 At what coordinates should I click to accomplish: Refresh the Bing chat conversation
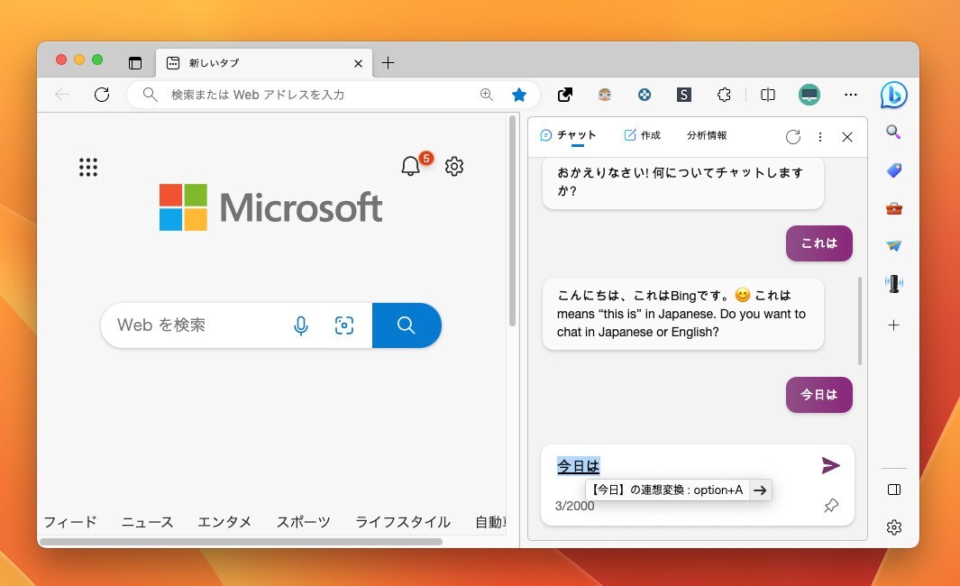[x=793, y=137]
